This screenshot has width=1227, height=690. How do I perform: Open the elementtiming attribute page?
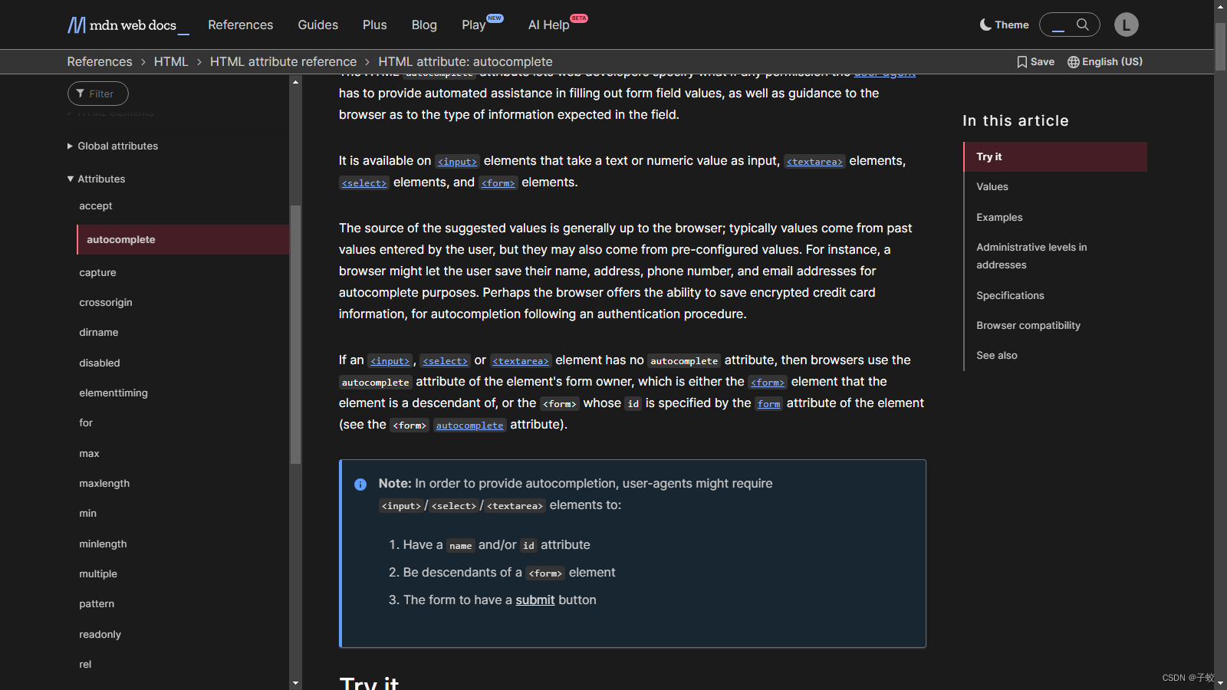pyautogui.click(x=113, y=393)
